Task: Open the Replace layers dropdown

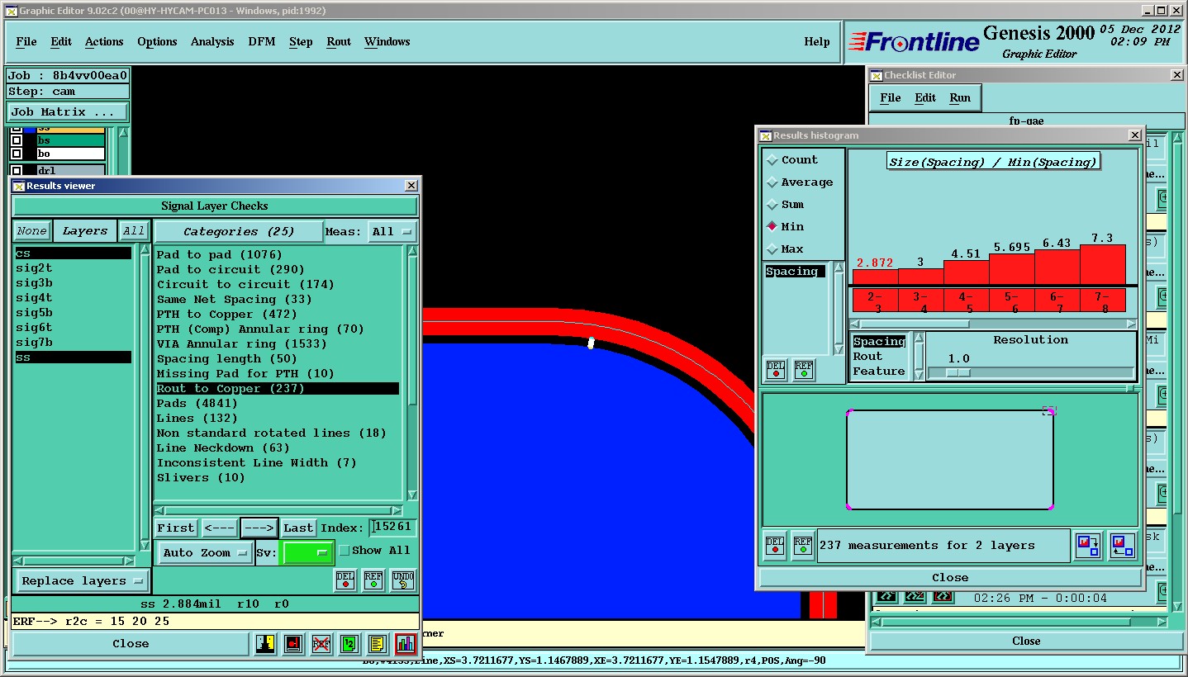Action: 82,581
